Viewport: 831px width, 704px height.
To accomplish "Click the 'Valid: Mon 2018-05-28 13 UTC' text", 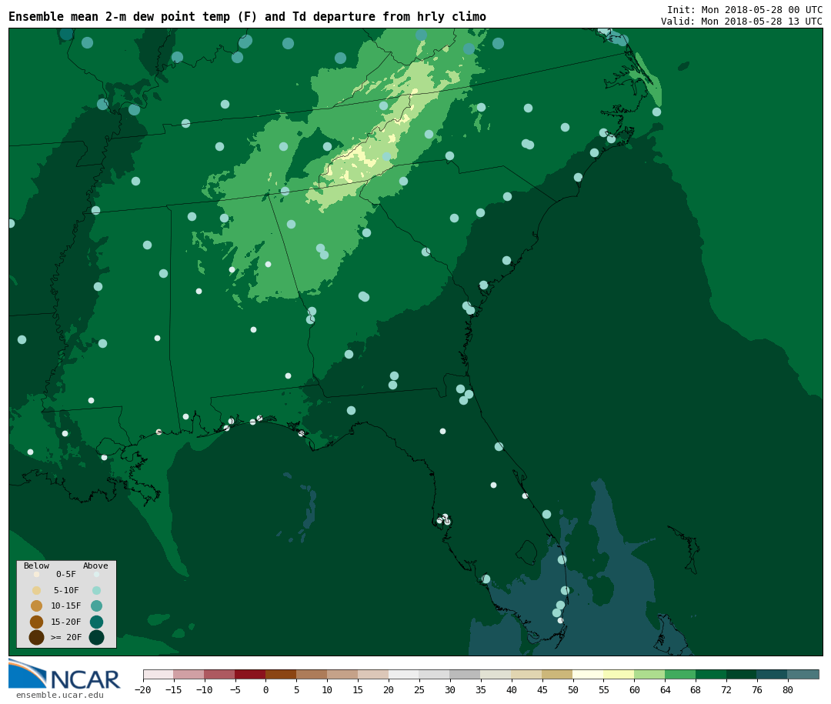I will click(x=742, y=22).
